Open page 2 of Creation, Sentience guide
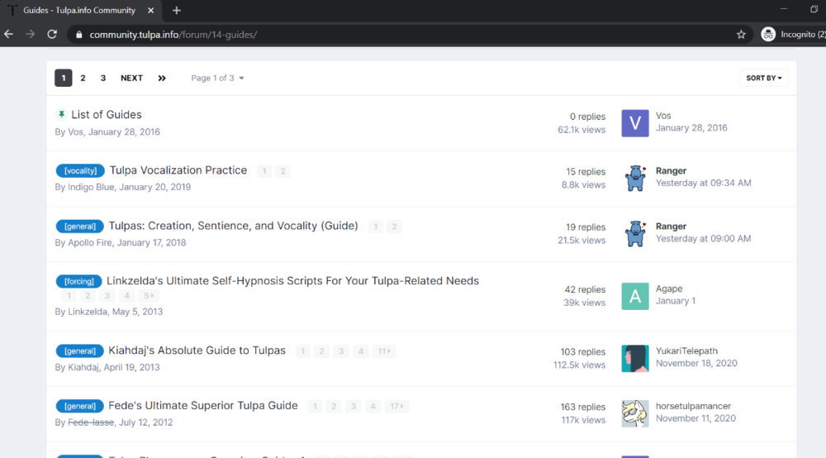Viewport: 826px width, 458px height. (x=394, y=227)
